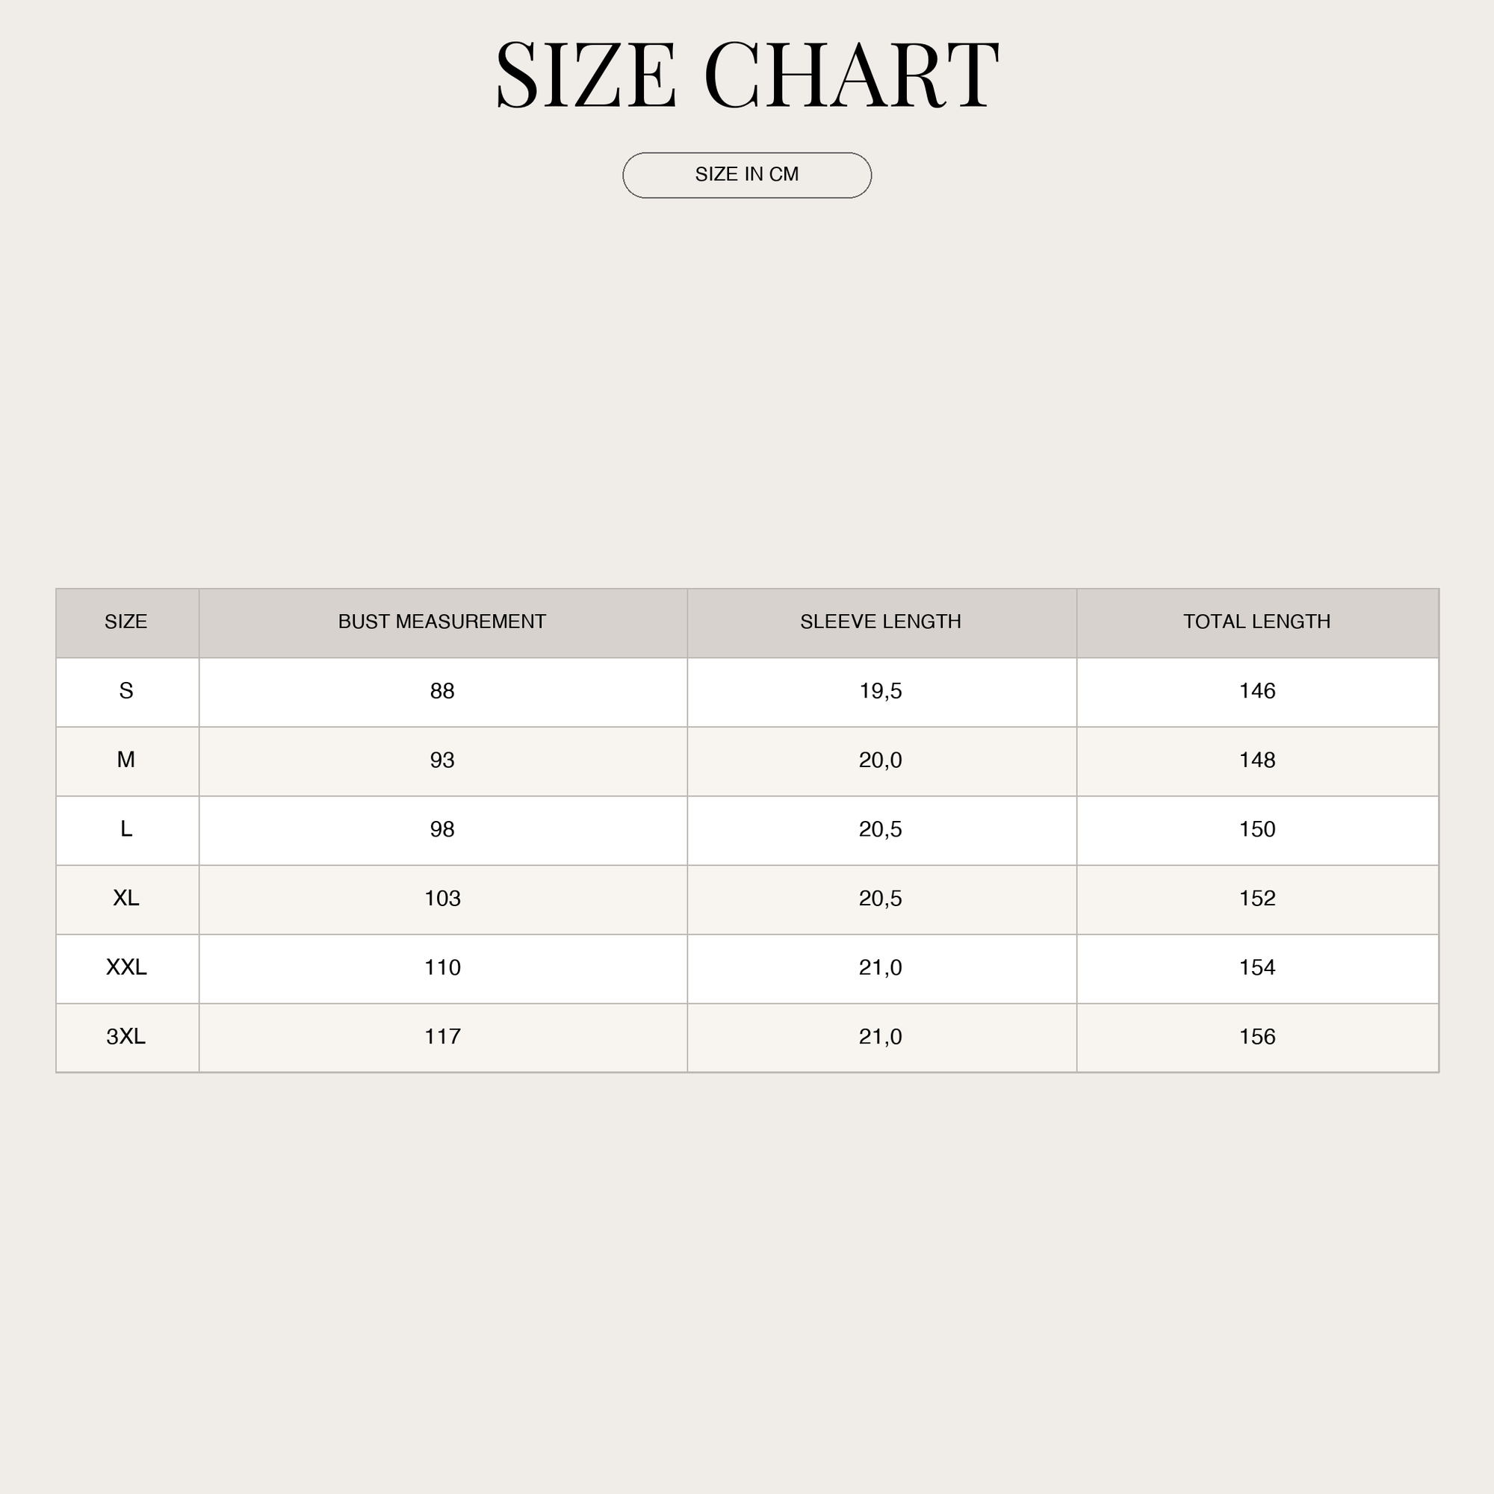
Task: Click the SIZE CHART title
Action: click(747, 75)
